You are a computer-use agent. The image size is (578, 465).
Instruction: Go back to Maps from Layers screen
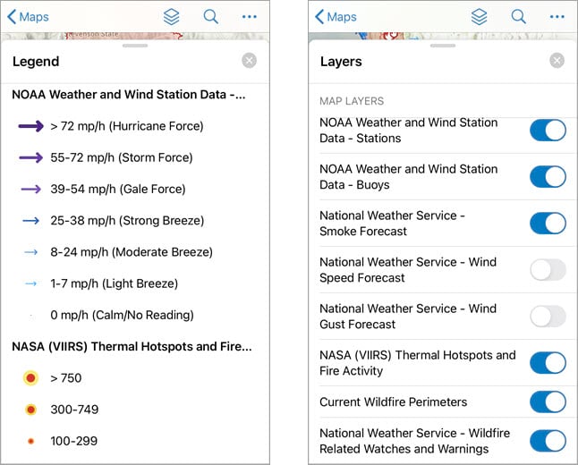[x=336, y=16]
